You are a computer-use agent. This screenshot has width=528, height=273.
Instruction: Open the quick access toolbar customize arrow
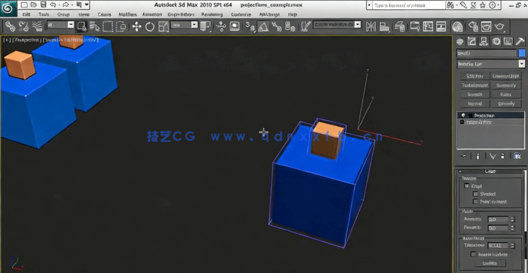[x=87, y=5]
